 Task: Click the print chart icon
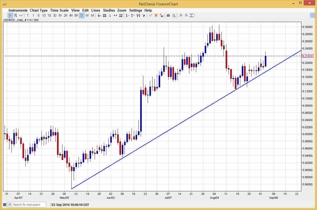tap(168, 16)
